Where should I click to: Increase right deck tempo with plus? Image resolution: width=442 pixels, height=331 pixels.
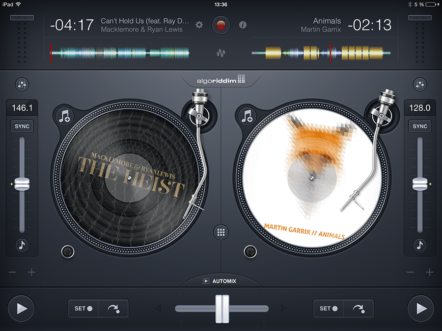pyautogui.click(x=430, y=272)
